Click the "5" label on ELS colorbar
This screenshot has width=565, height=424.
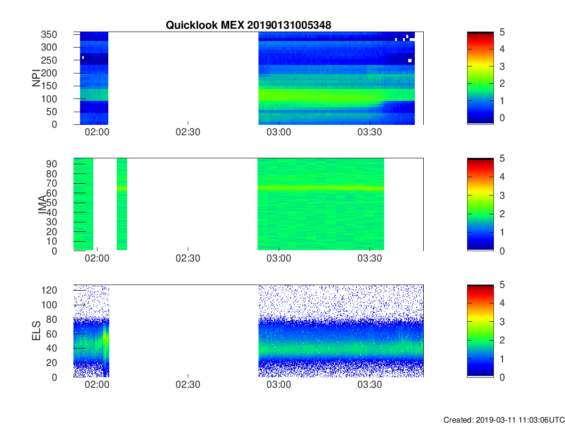coord(502,285)
